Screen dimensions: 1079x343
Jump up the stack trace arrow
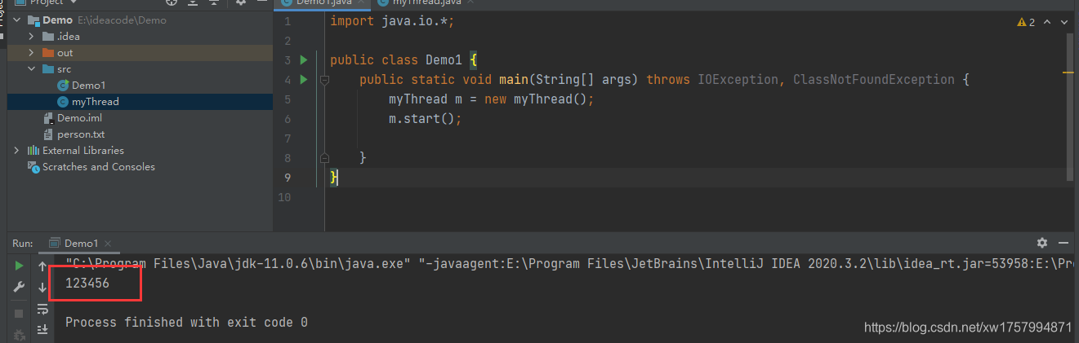click(x=42, y=266)
